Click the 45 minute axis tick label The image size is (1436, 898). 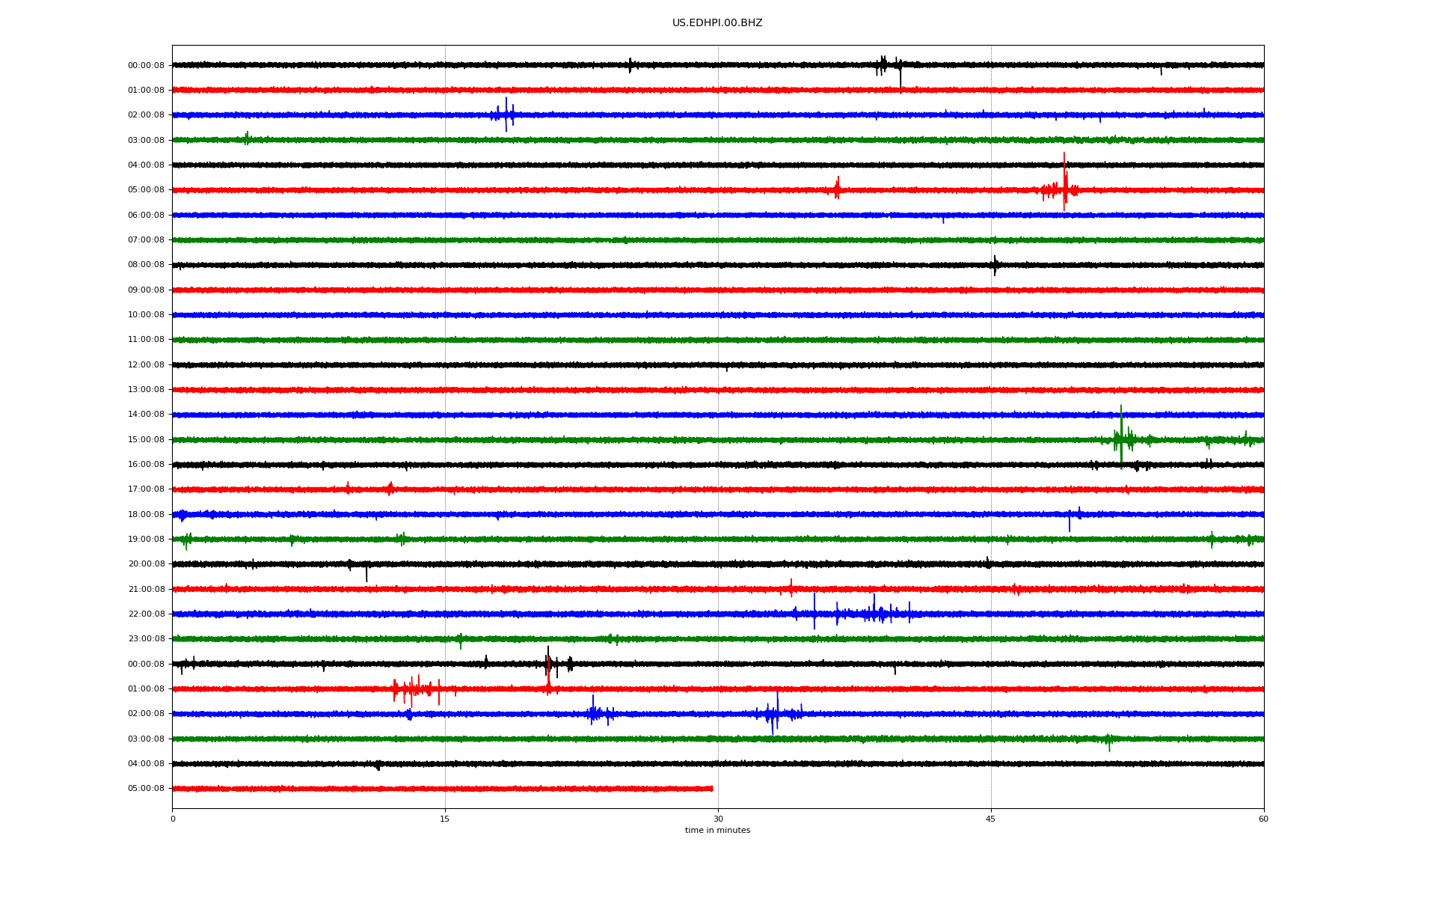[991, 819]
